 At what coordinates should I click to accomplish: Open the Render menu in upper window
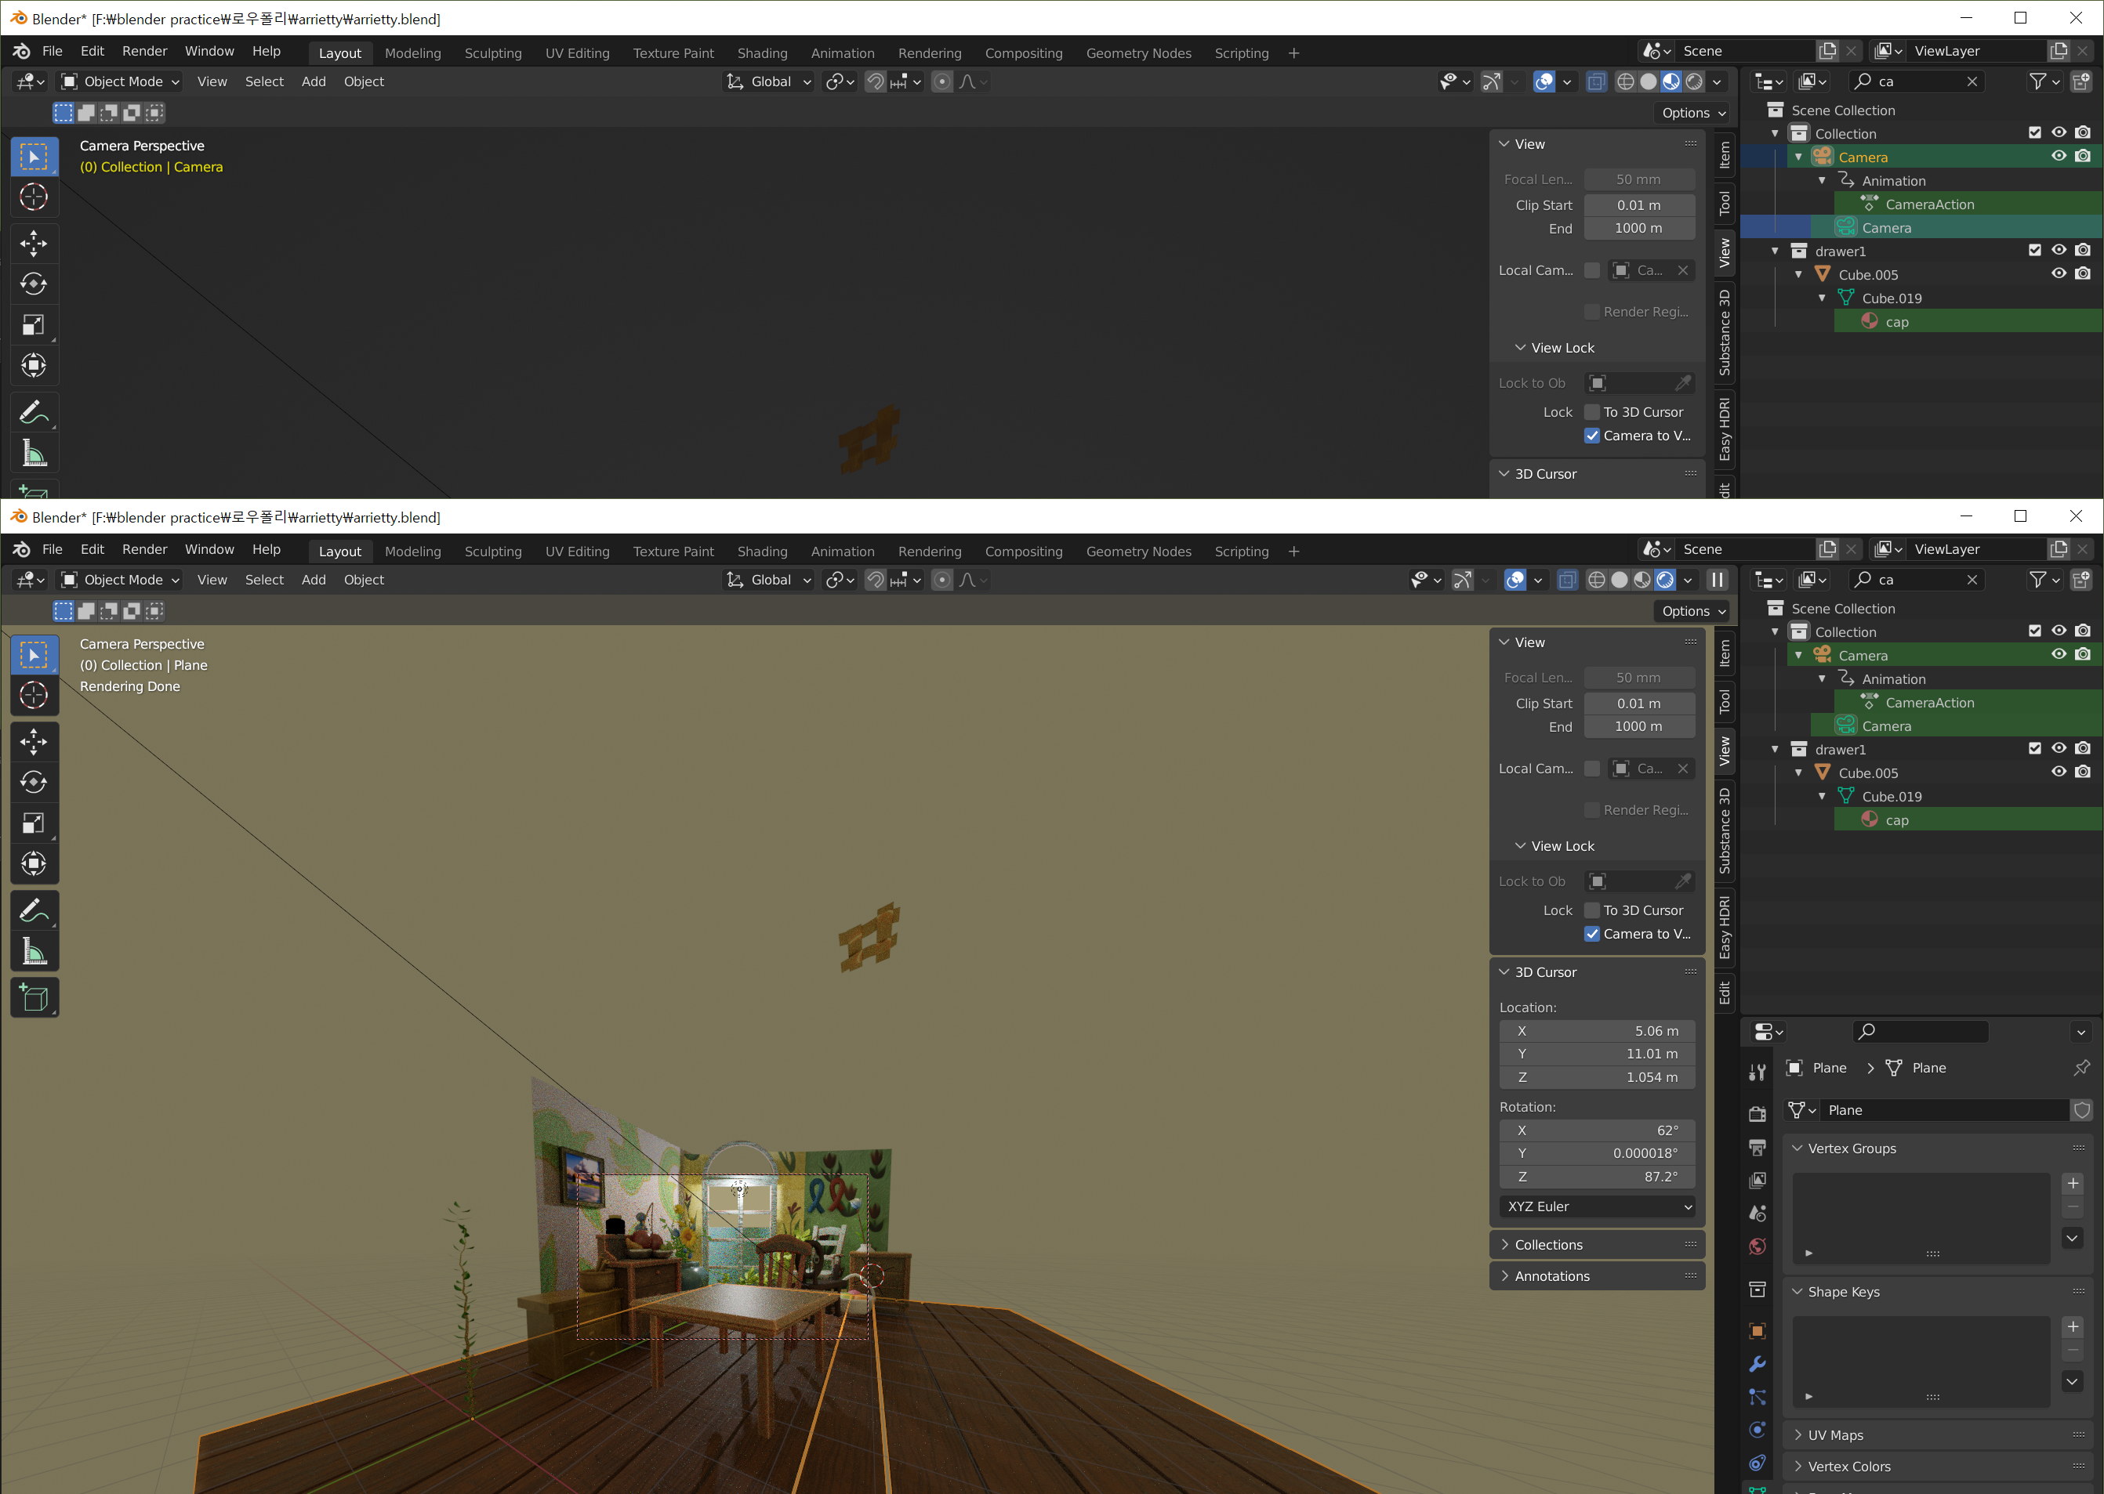point(144,52)
